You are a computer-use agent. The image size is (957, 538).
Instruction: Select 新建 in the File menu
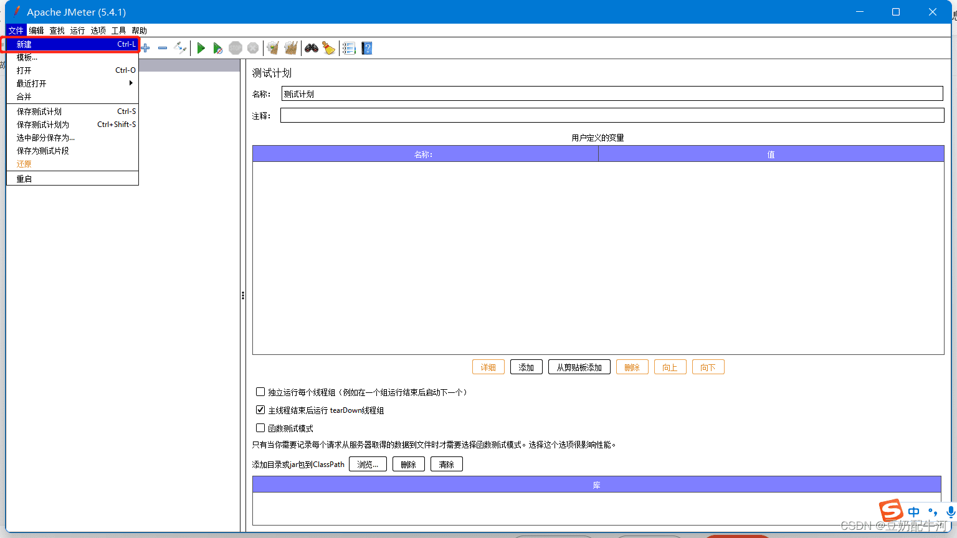(72, 44)
